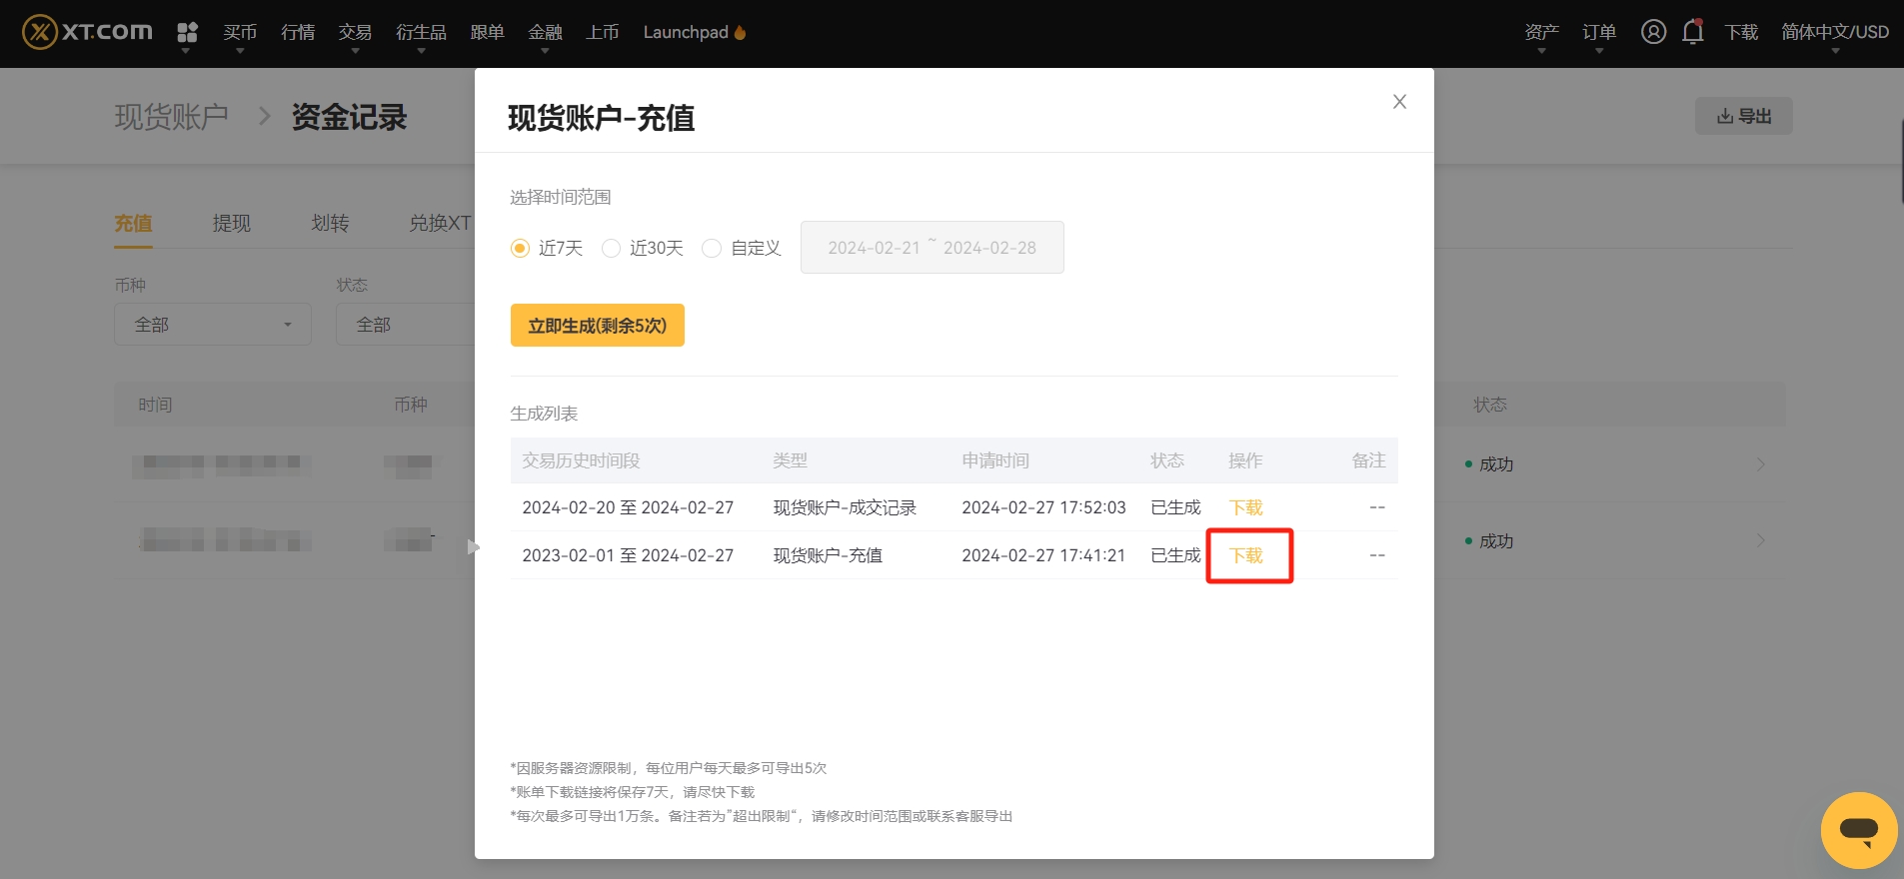1904x879 pixels.
Task: Click the 立即生成(剩余5次) button
Action: point(598,326)
